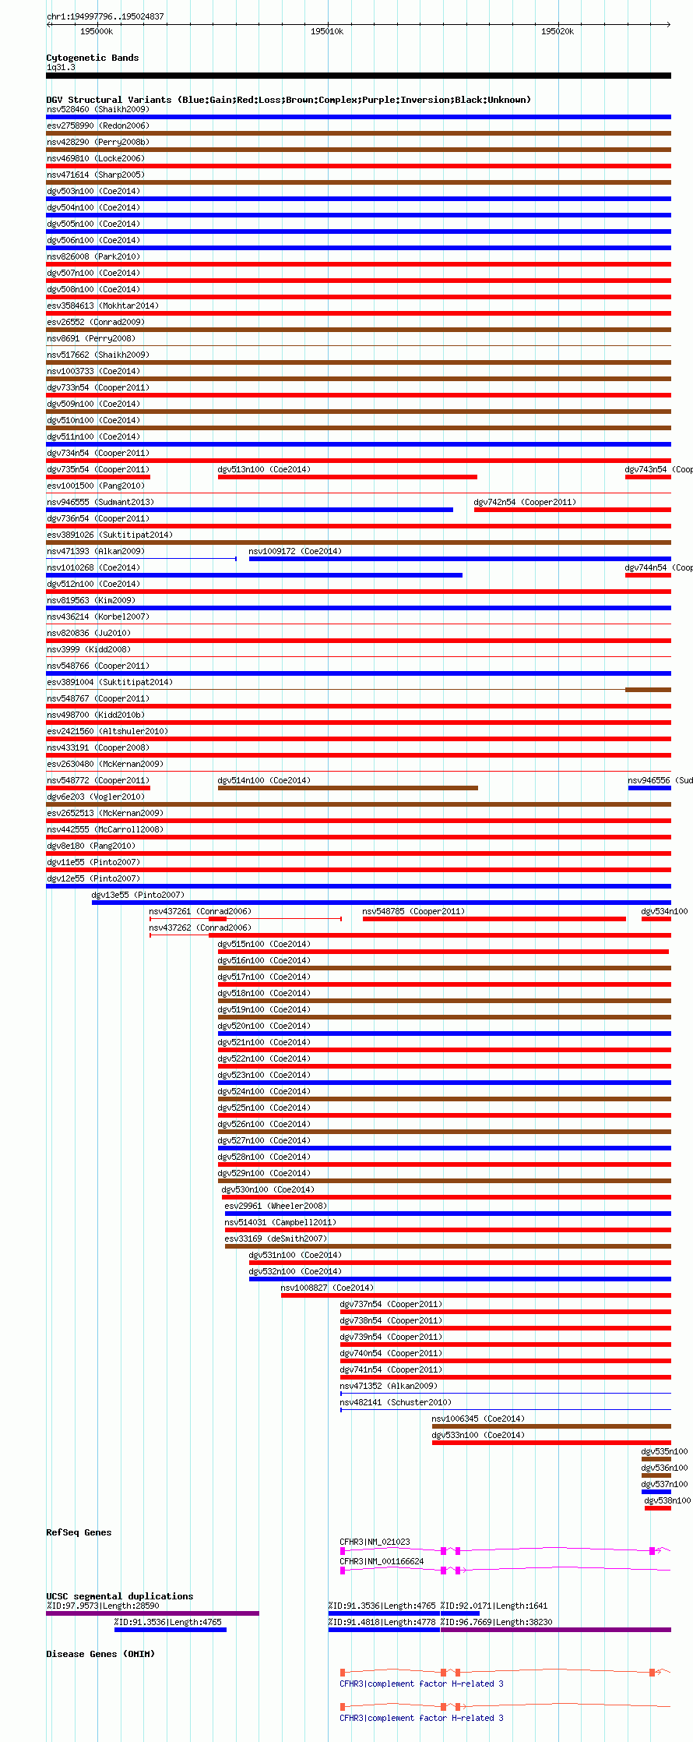
Task: Open the esv29961 (Wheeler2008) variant
Action: [x=276, y=1206]
